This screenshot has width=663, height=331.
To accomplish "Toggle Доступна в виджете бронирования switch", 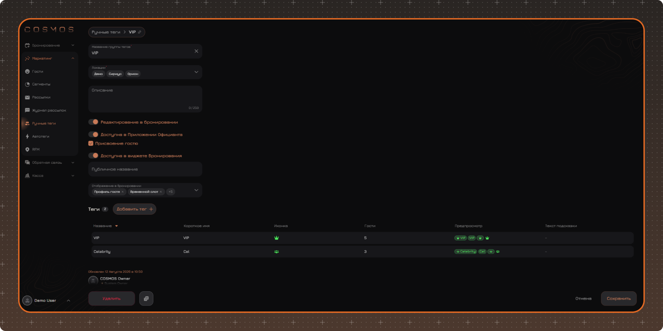I will tap(93, 156).
